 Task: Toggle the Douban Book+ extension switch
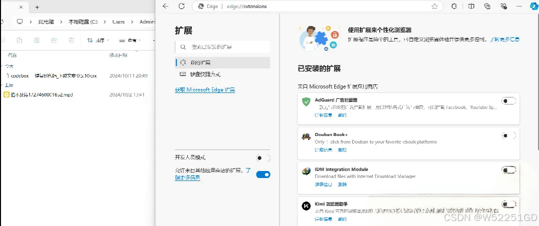pos(509,135)
